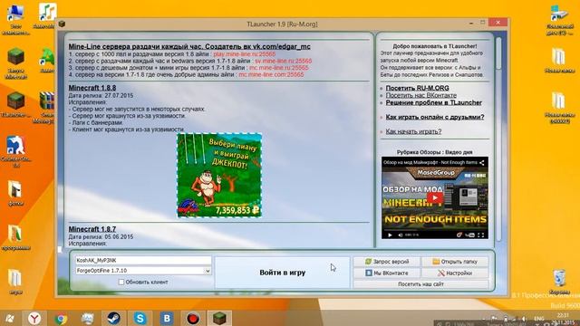Click the small play icon in video controls

pos(390,235)
